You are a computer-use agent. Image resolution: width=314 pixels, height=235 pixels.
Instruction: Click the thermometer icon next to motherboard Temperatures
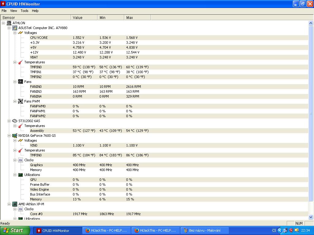pyautogui.click(x=21, y=62)
